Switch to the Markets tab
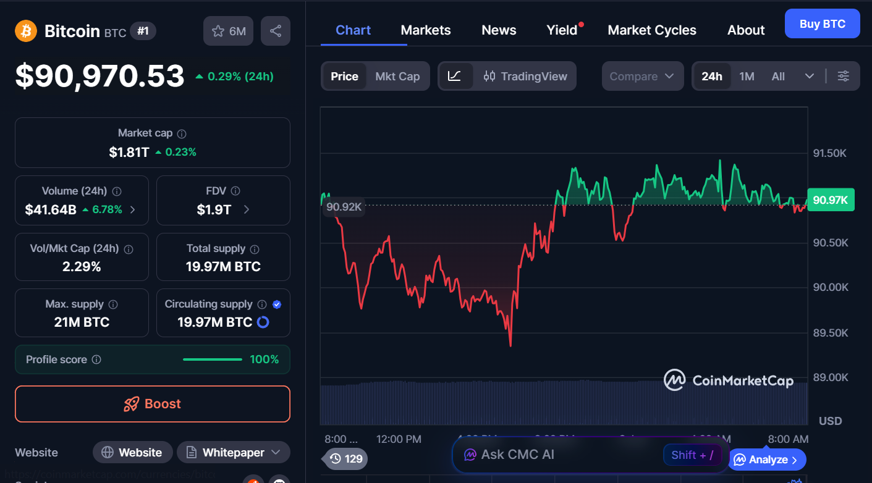This screenshot has width=872, height=483. (425, 30)
